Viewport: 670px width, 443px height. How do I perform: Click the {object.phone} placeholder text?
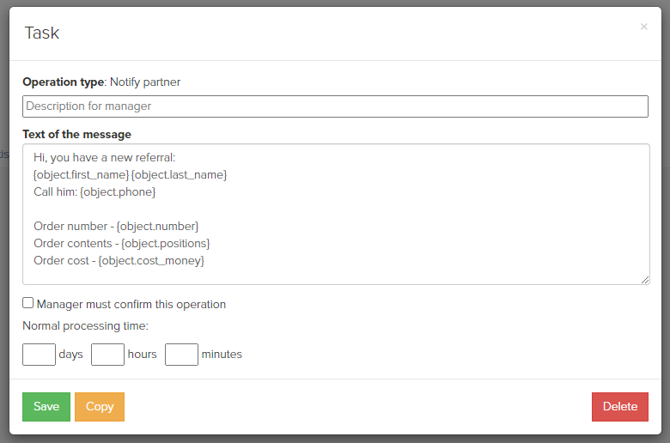tap(118, 191)
